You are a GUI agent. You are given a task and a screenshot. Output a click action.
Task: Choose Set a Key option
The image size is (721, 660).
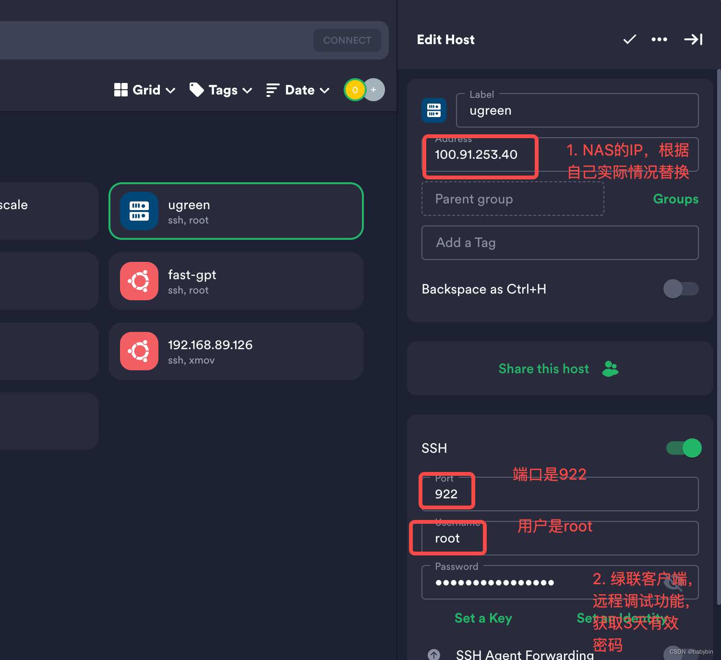click(x=483, y=618)
